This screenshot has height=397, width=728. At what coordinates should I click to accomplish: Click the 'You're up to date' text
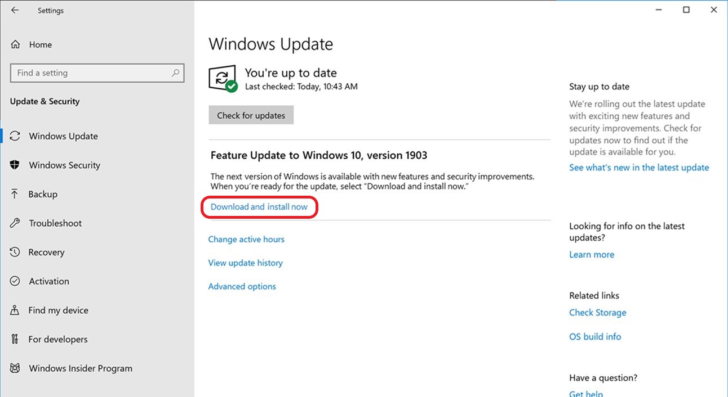tap(291, 73)
